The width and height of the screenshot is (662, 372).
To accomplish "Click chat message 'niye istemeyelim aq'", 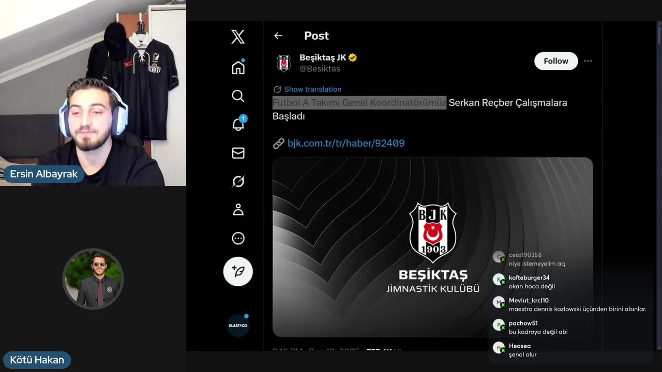I will click(x=537, y=263).
